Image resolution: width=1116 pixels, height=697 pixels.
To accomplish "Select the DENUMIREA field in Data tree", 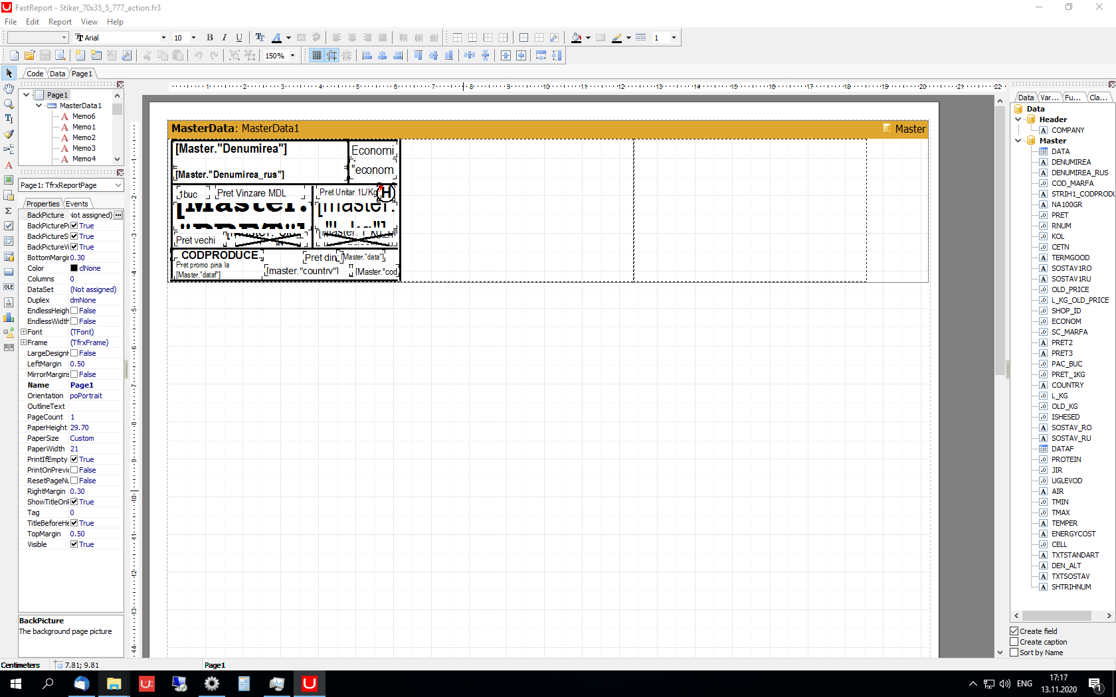I will coord(1071,162).
